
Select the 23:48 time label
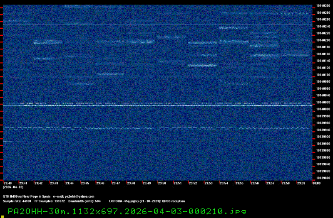click(131, 183)
